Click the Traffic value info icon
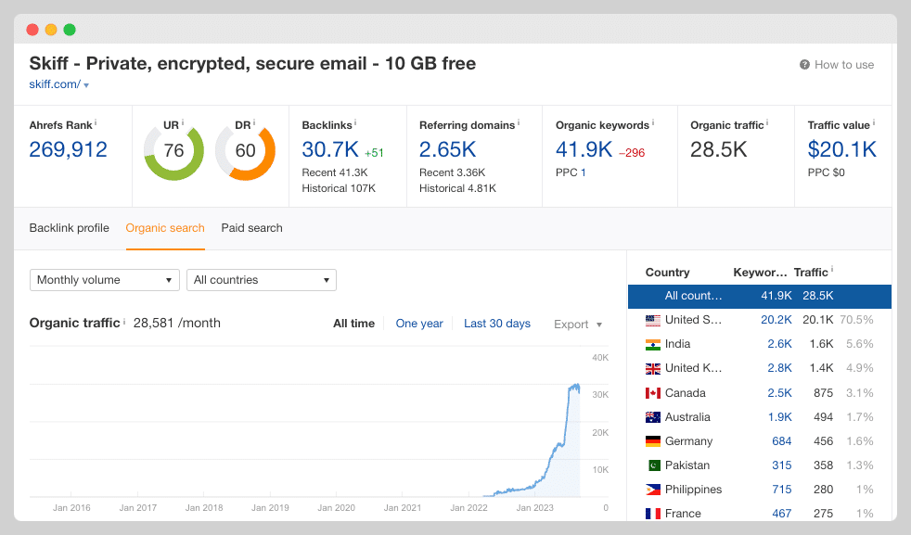This screenshot has height=535, width=911. pos(873,123)
